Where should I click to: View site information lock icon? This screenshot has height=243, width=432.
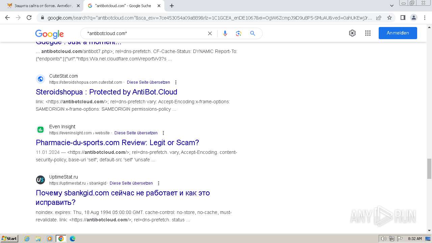[42, 18]
